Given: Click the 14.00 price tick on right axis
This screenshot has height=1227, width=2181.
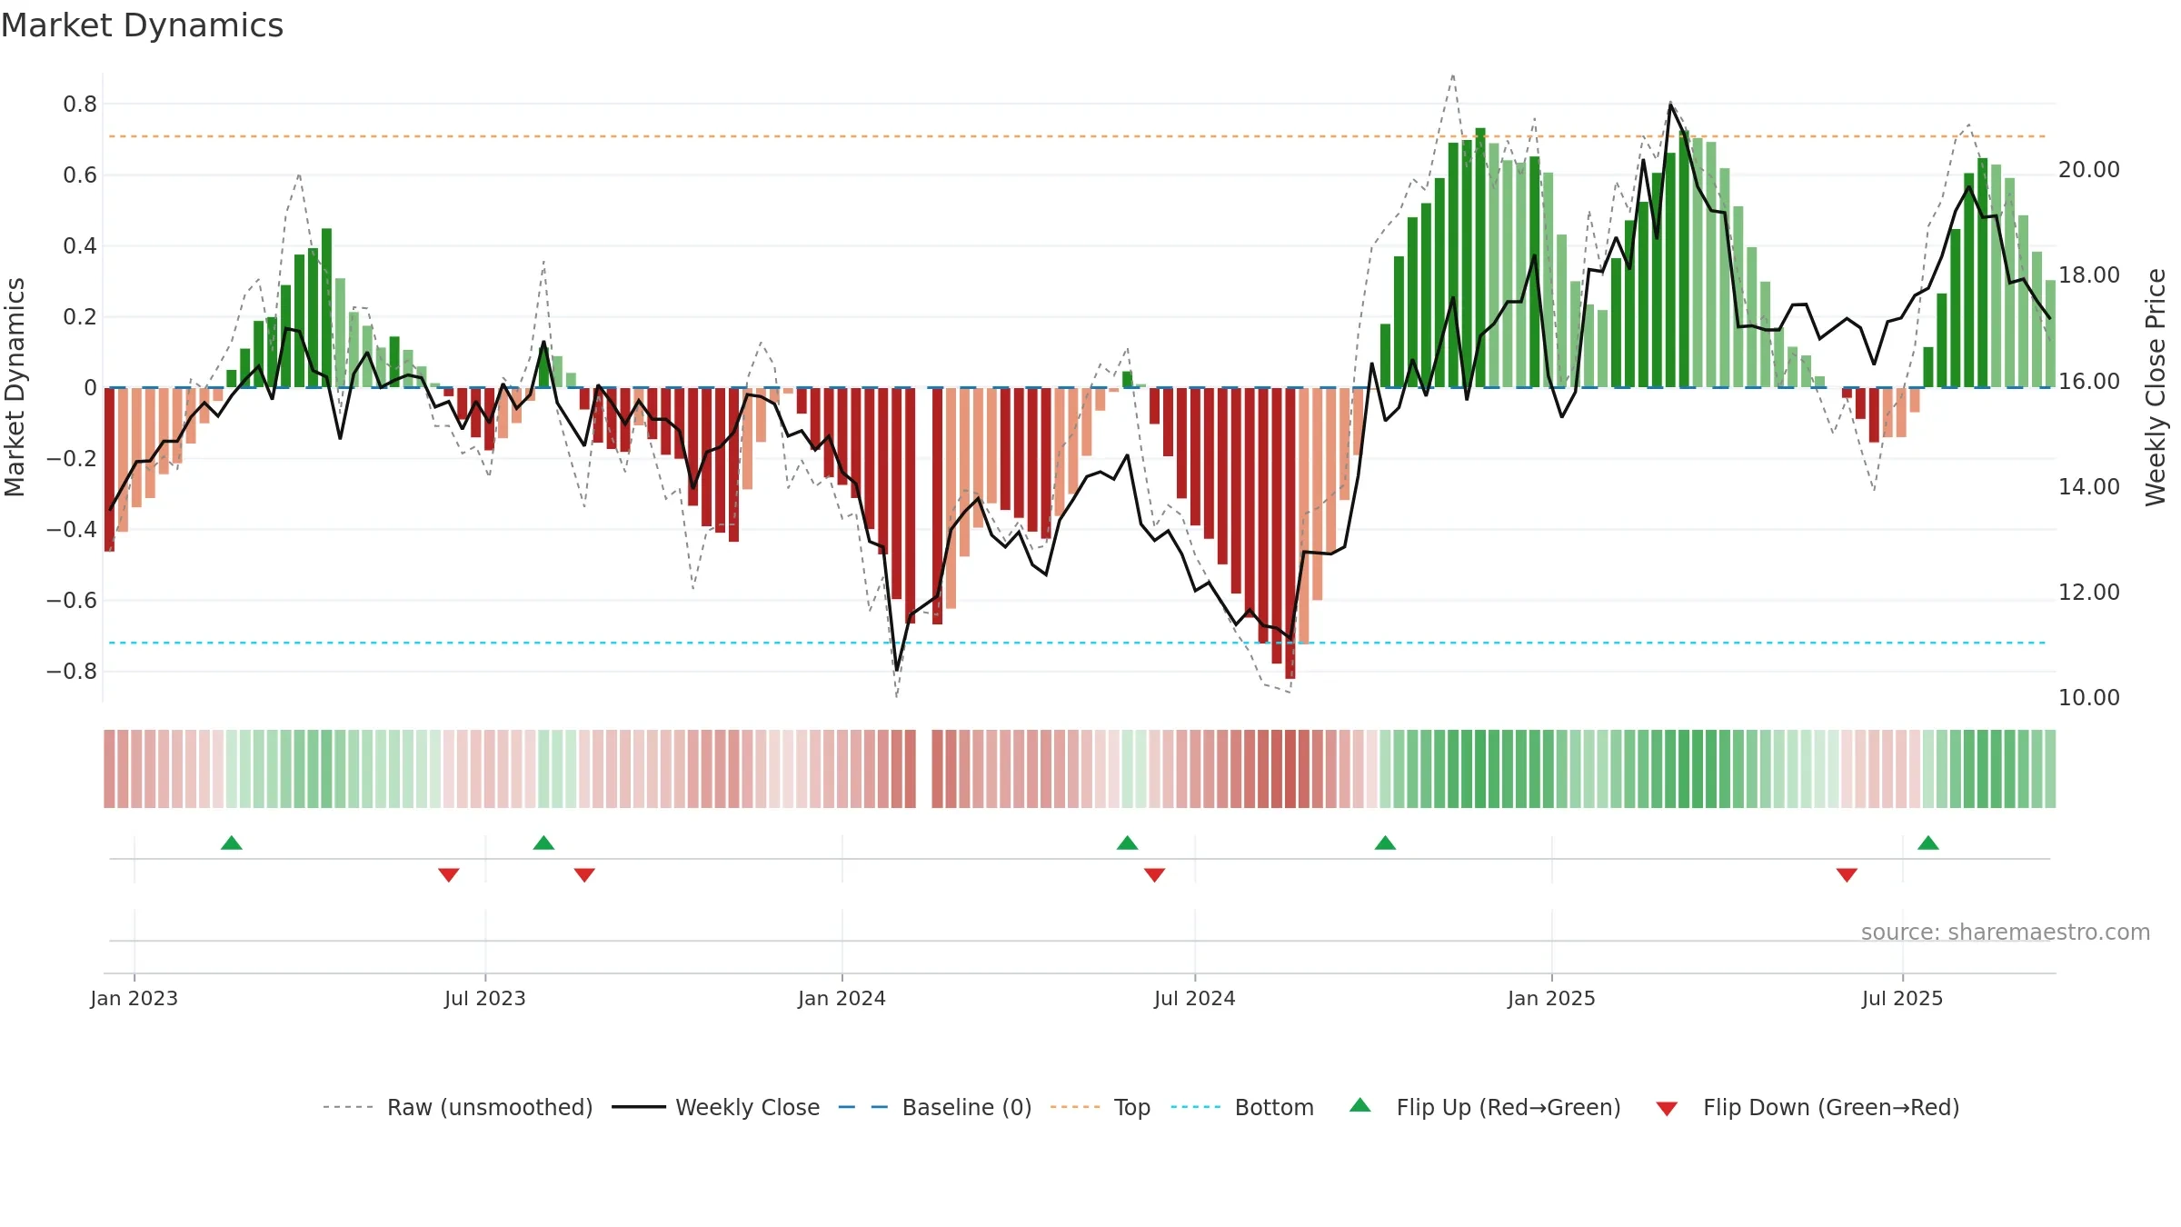Looking at the screenshot, I should (2089, 487).
